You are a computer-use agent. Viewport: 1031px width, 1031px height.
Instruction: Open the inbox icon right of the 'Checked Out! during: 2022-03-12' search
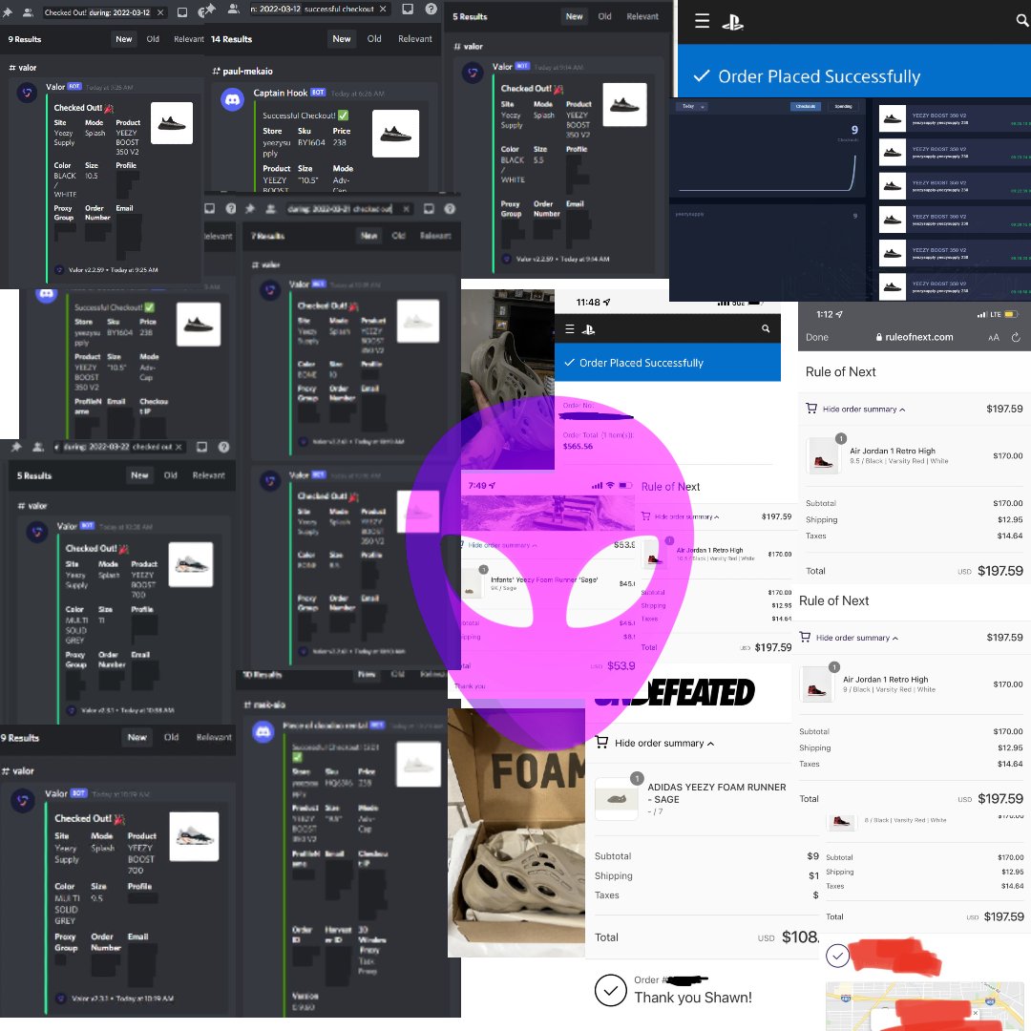coord(182,11)
